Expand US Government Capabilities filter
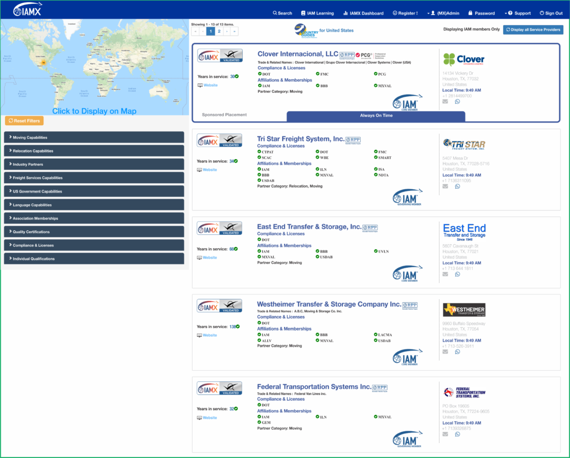Image resolution: width=570 pixels, height=458 pixels. 94,191
